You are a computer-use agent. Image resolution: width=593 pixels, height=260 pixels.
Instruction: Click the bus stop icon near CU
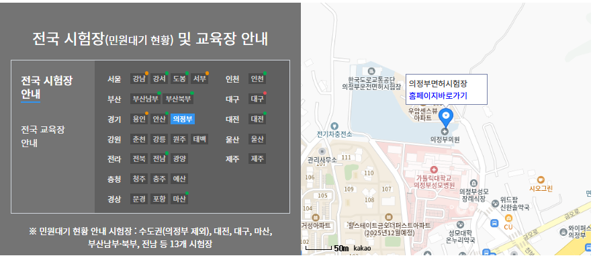494,223
